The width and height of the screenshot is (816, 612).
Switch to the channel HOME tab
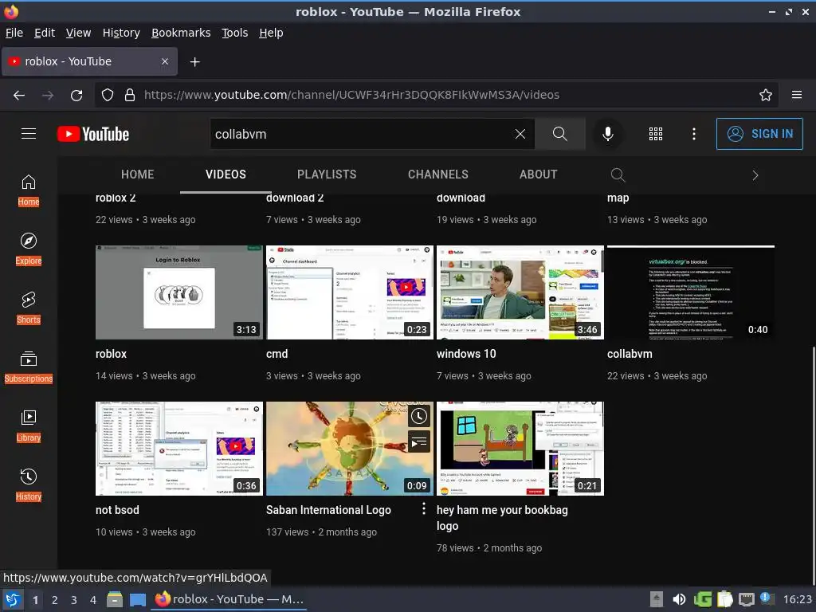tap(137, 175)
